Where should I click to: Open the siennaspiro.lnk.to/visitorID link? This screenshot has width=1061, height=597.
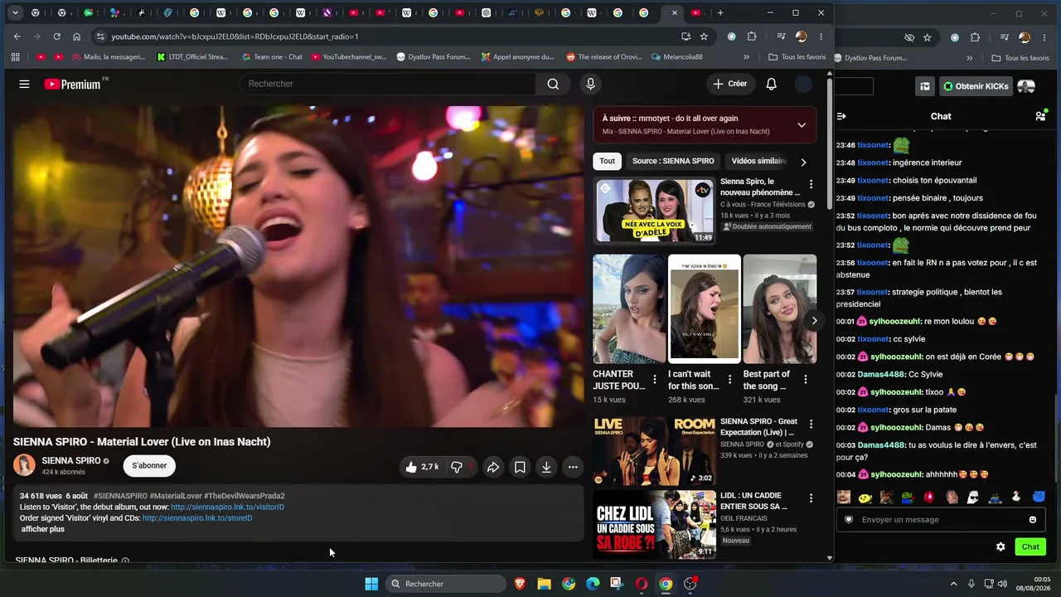227,507
